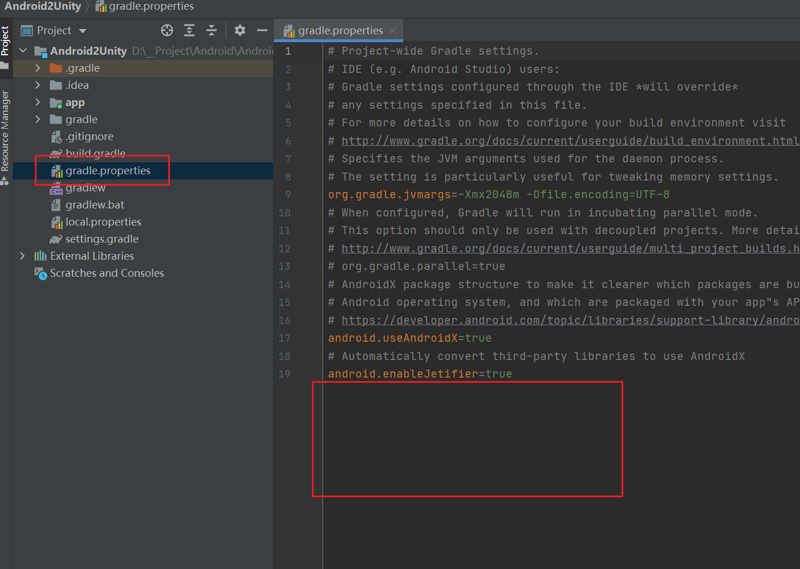This screenshot has height=569, width=800.
Task: Click the android.enableJetifier property key
Action: click(x=403, y=374)
